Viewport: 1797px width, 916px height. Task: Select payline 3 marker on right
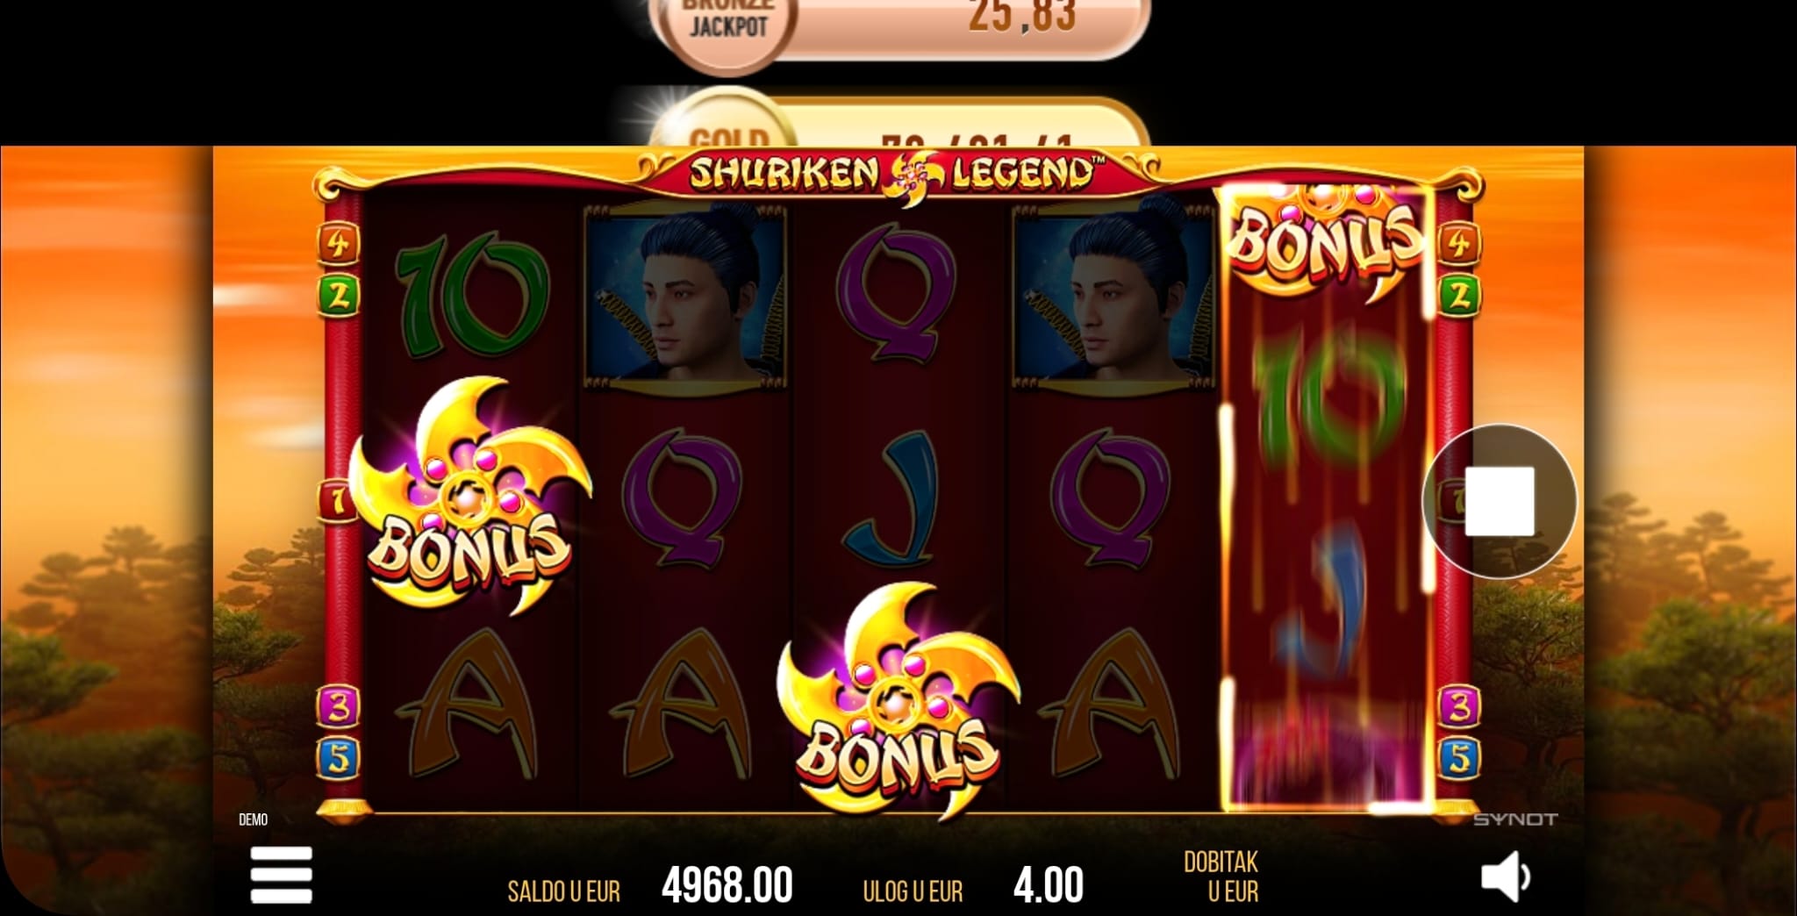coord(1459,706)
